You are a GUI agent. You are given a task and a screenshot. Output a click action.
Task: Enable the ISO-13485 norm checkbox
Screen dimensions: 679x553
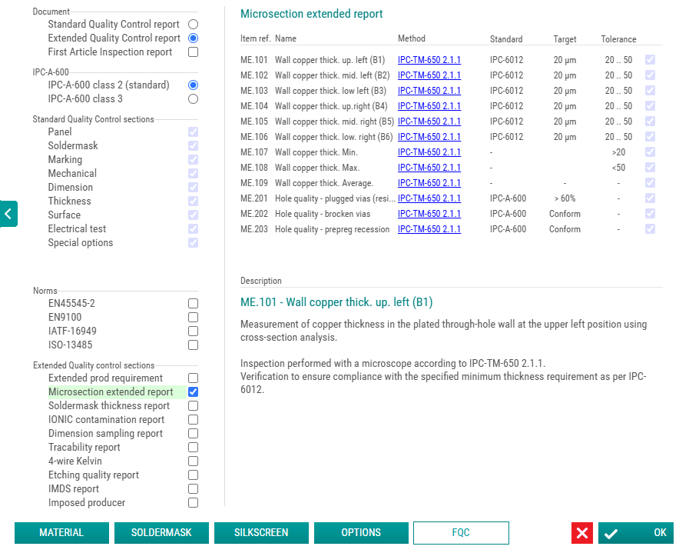pyautogui.click(x=193, y=345)
